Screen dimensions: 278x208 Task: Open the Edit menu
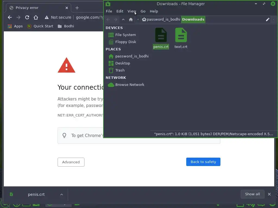120,11
